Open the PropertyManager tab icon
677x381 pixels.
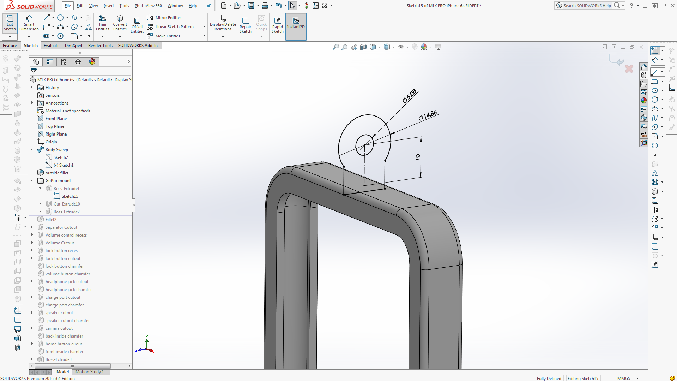click(50, 62)
